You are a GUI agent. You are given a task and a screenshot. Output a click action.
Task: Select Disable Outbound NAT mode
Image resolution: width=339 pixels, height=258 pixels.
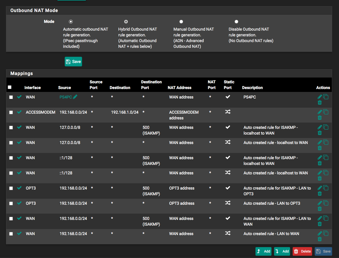[236, 22]
